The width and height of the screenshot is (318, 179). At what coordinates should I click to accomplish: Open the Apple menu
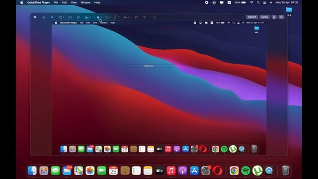click(x=21, y=2)
